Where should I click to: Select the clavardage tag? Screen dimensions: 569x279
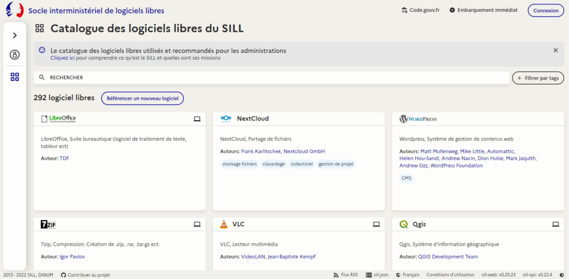(x=273, y=164)
